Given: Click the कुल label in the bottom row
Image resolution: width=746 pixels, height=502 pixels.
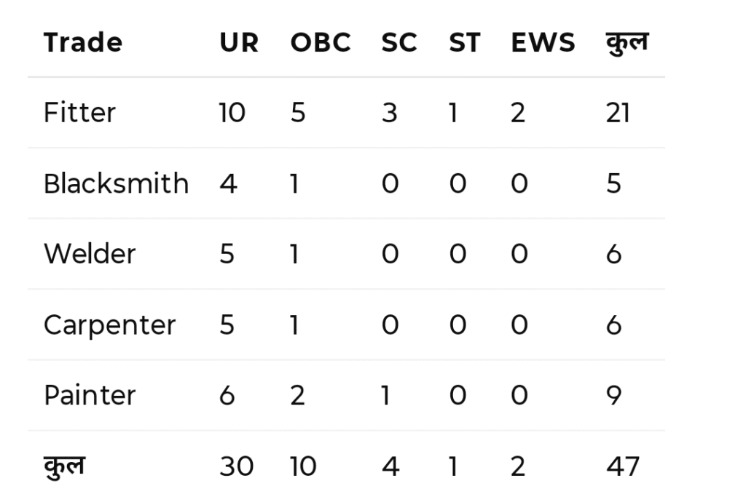Looking at the screenshot, I should click(x=63, y=466).
